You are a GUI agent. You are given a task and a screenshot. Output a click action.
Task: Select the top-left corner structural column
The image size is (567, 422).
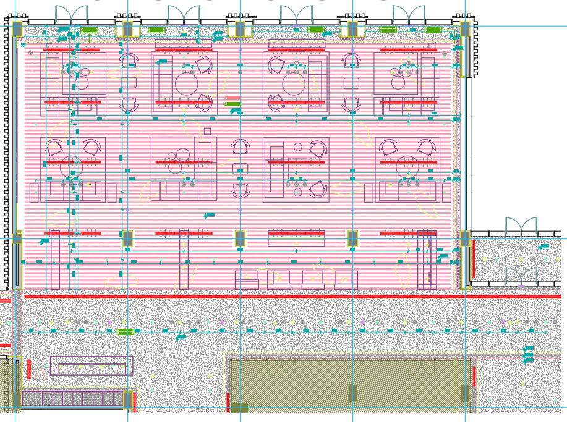[x=17, y=29]
